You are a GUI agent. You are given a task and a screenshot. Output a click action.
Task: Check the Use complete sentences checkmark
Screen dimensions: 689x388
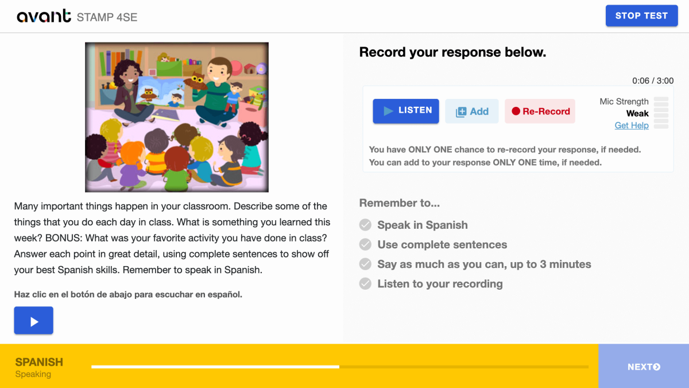[365, 244]
